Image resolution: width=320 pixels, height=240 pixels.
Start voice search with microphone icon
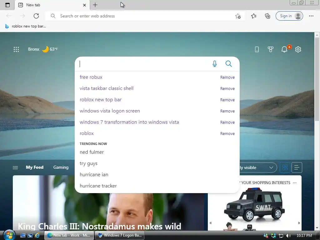(x=214, y=64)
